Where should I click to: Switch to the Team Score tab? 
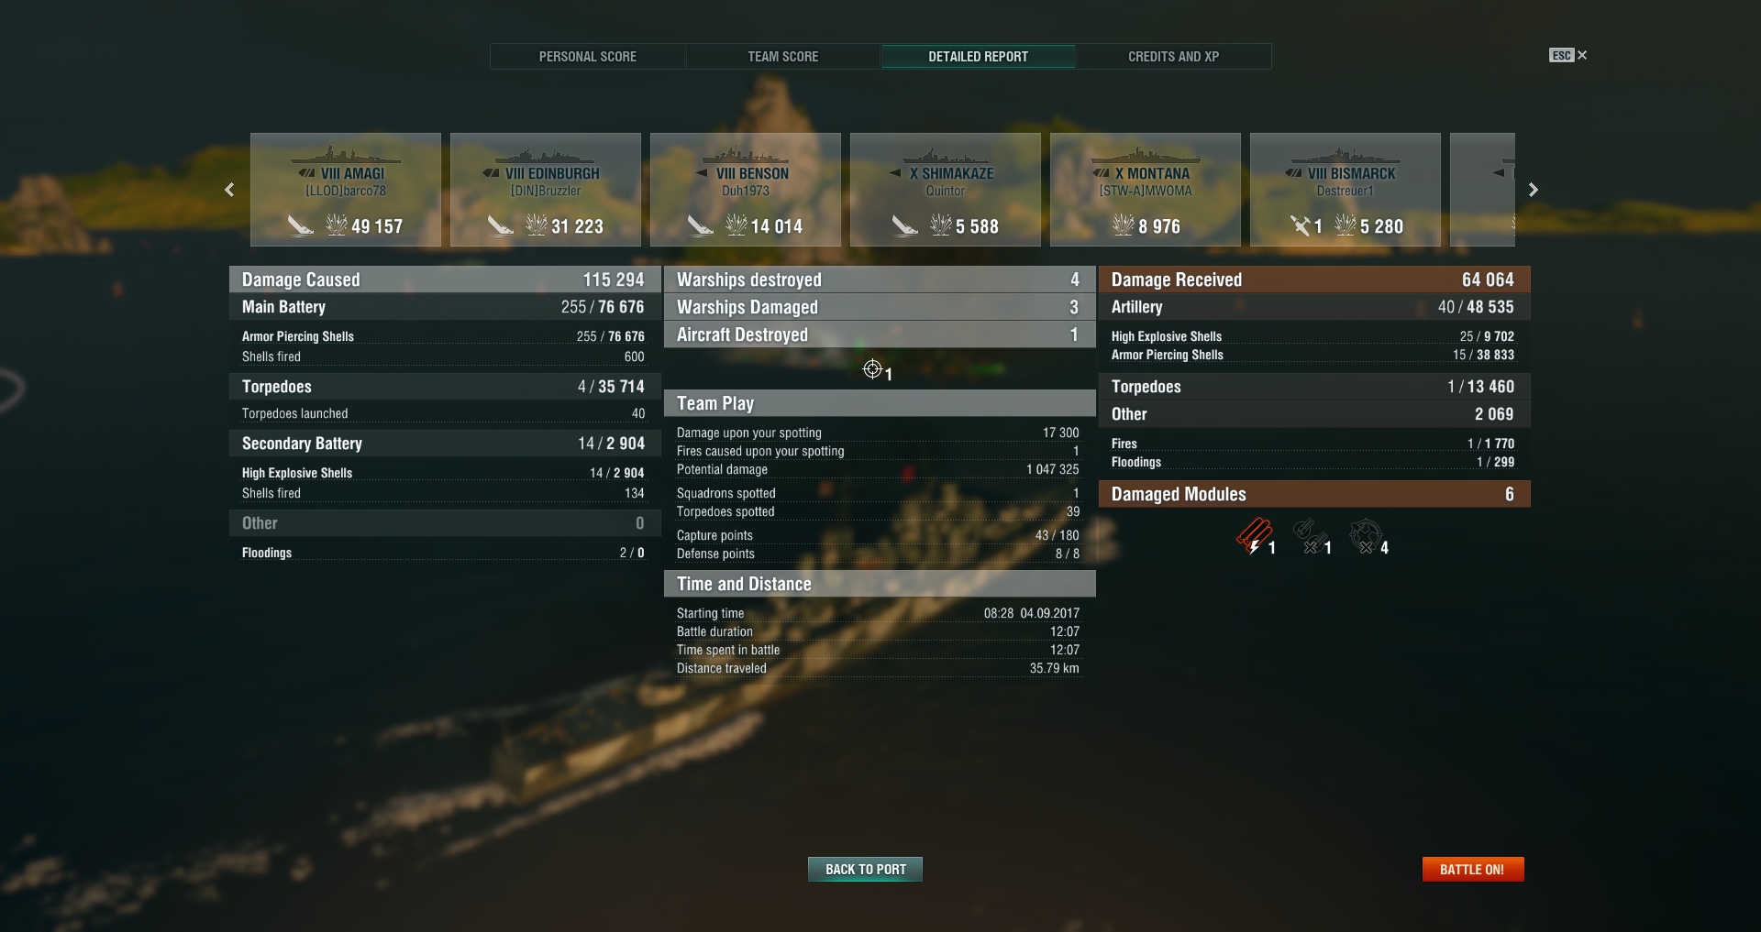coord(783,57)
